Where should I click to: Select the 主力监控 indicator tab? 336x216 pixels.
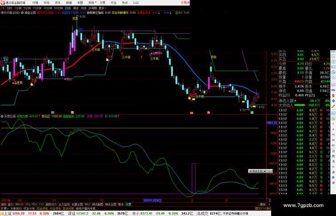64,204
